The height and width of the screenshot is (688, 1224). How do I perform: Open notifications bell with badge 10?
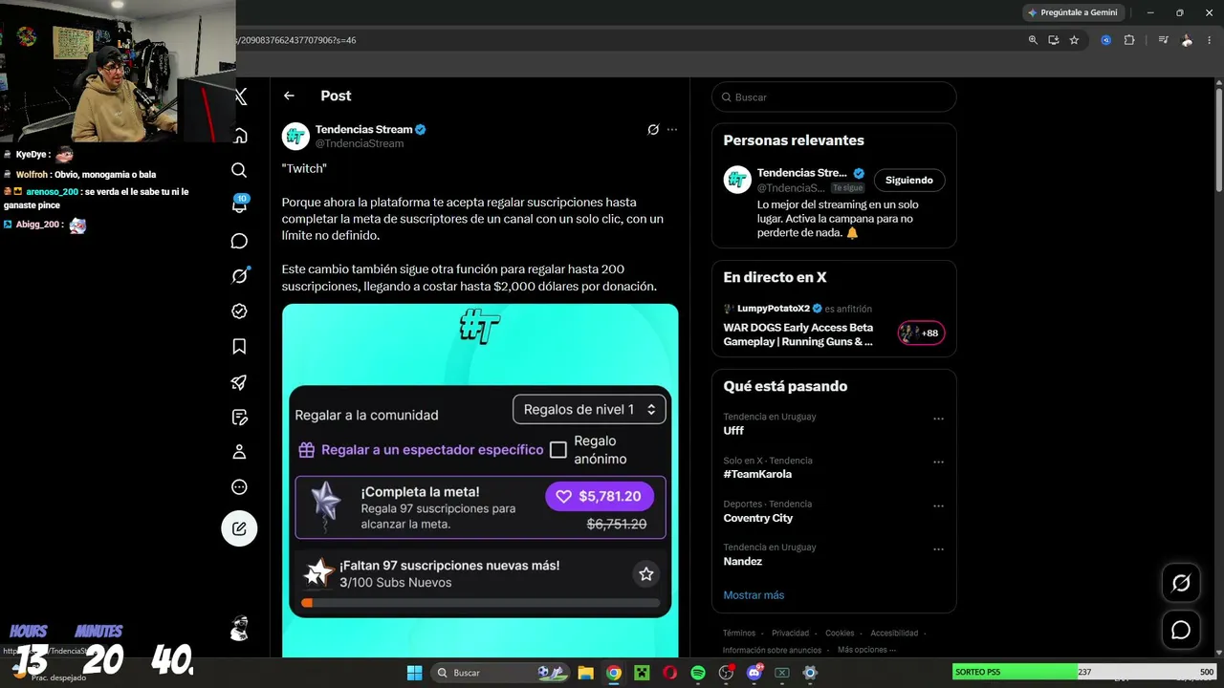239,204
